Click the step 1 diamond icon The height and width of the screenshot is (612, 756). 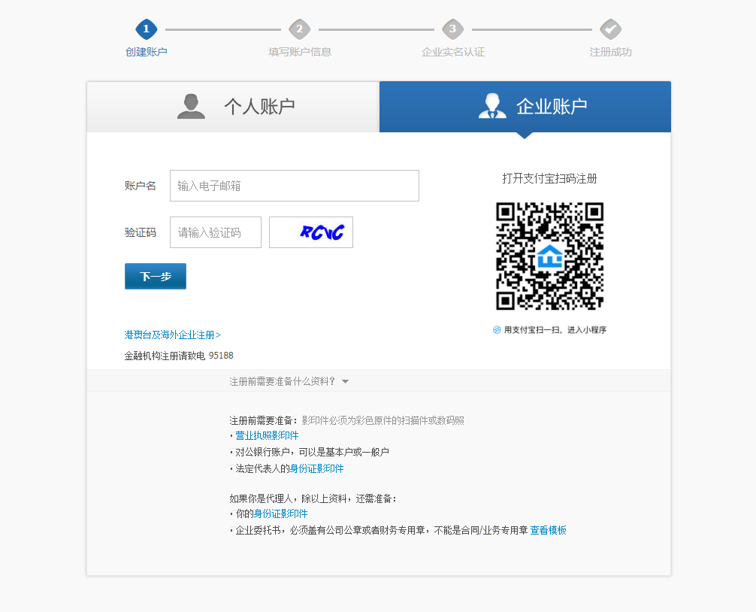[x=146, y=29]
